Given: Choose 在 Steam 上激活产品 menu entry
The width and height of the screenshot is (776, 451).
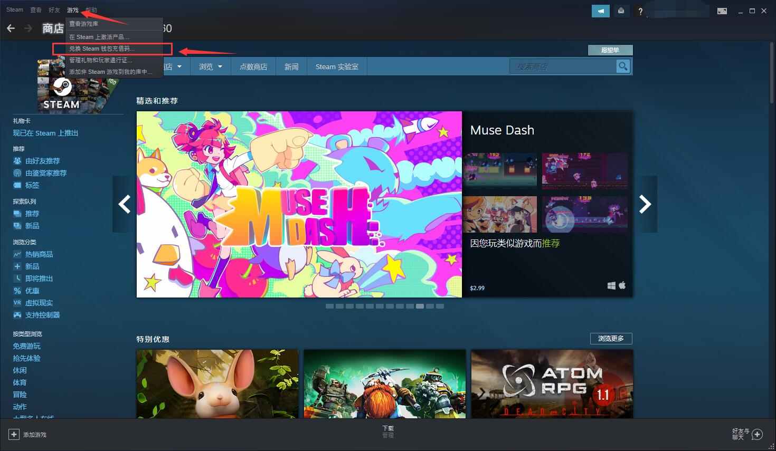Looking at the screenshot, I should [114, 37].
